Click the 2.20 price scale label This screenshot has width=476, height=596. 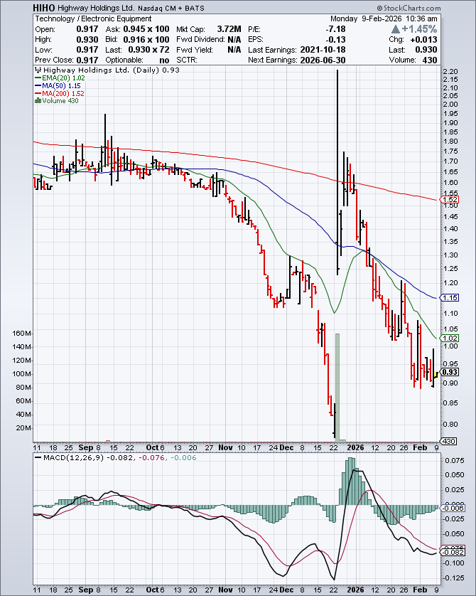(x=450, y=71)
